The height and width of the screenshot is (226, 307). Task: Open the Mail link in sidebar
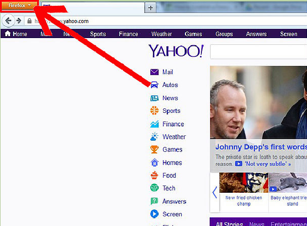click(168, 72)
